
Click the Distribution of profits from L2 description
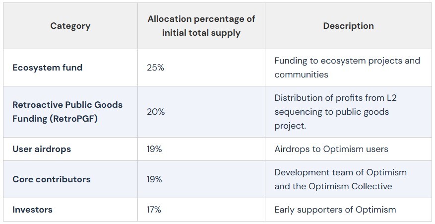pos(335,112)
